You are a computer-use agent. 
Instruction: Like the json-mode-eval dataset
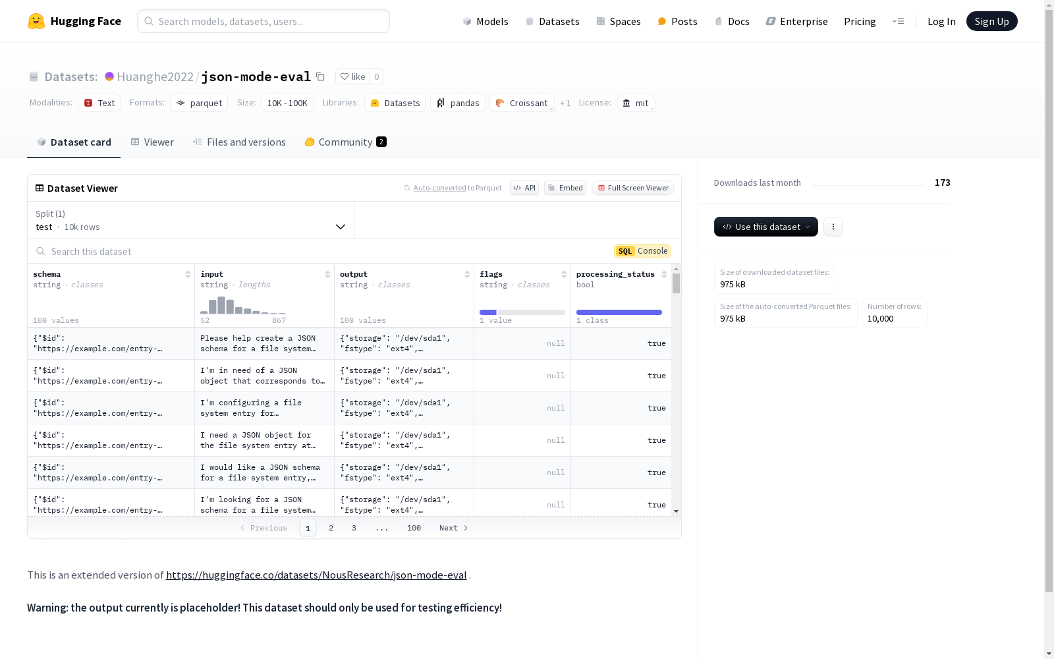(352, 76)
